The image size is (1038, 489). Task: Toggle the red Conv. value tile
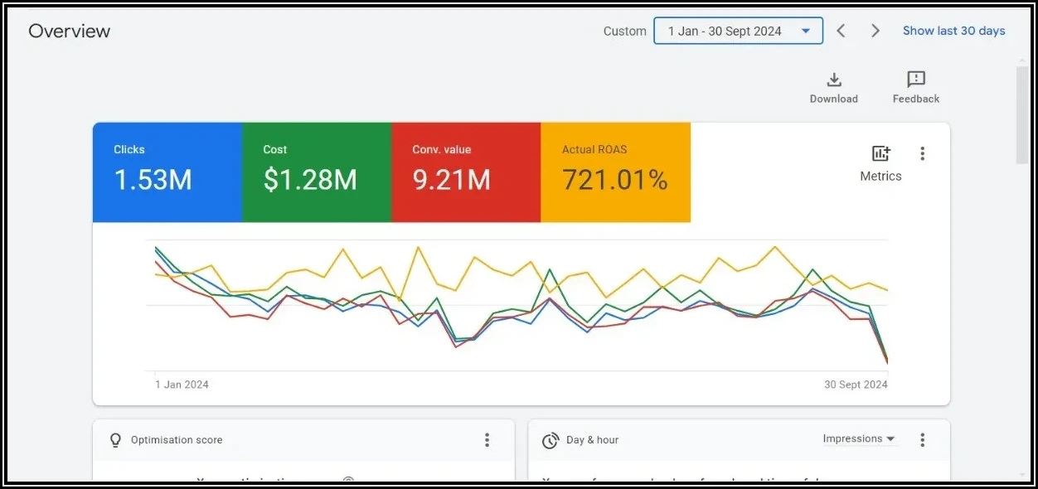[465, 172]
